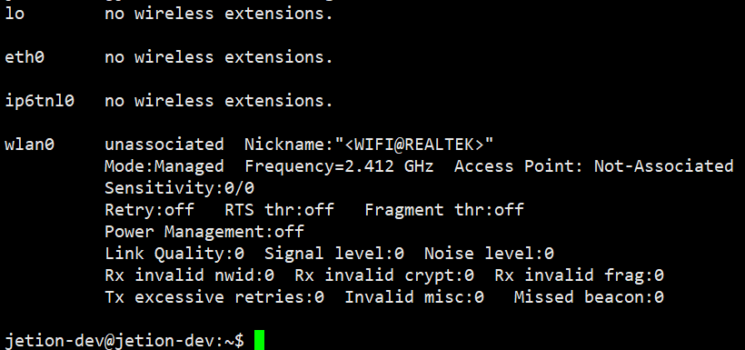The image size is (745, 350).
Task: Click the Retry:off text
Action: [x=149, y=210]
